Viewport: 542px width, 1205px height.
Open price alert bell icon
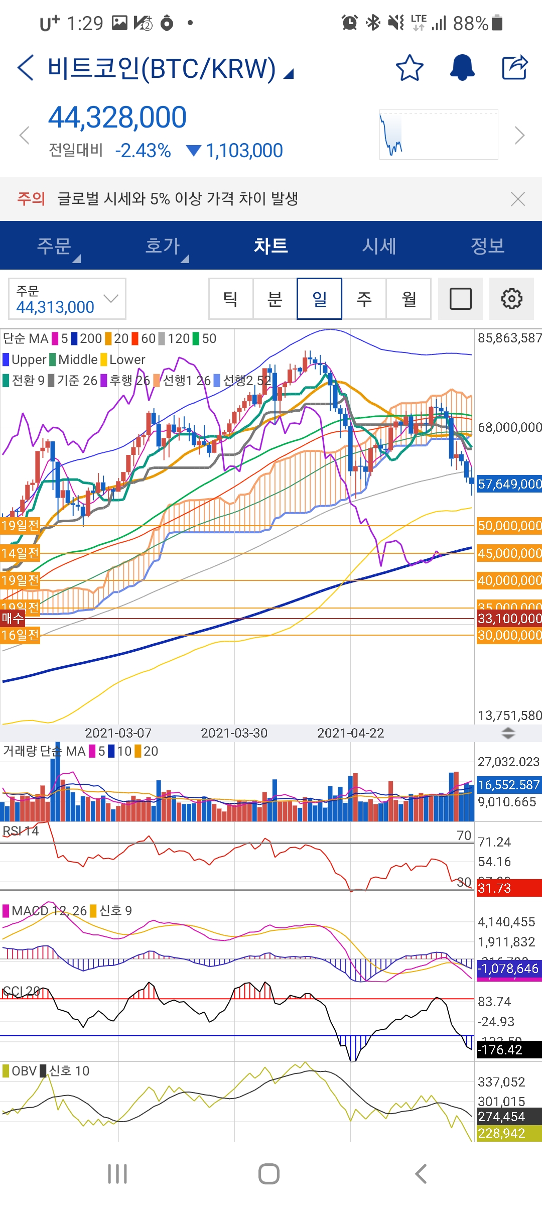click(462, 68)
